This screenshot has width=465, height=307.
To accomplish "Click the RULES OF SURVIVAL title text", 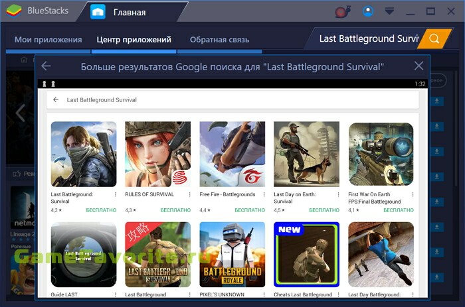I will coord(149,194).
